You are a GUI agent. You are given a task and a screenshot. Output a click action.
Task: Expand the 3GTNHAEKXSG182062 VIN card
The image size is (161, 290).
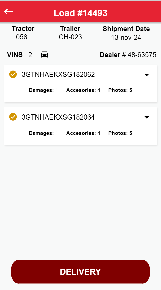pyautogui.click(x=147, y=75)
